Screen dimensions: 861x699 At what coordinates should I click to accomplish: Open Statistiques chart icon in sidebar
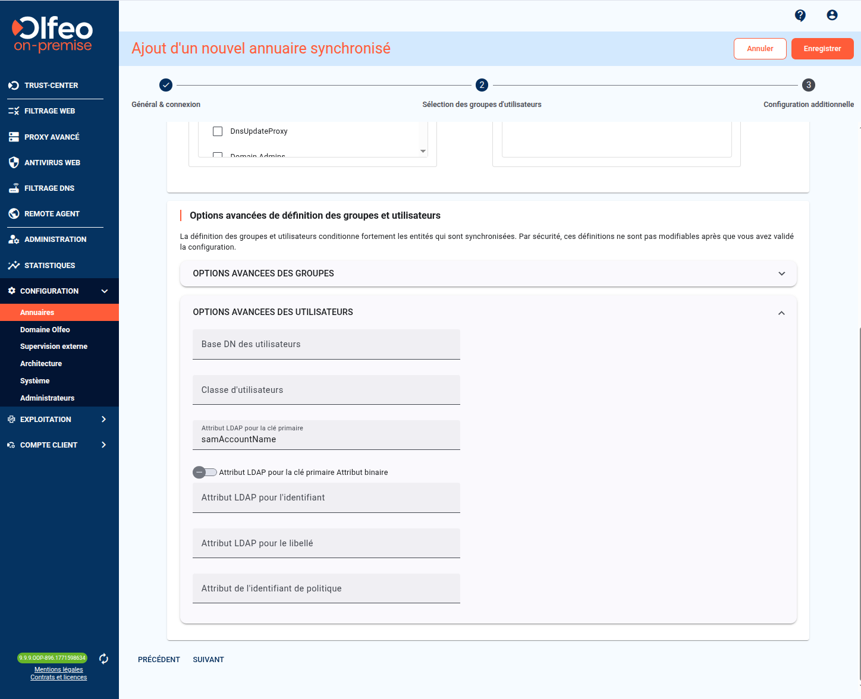[14, 266]
